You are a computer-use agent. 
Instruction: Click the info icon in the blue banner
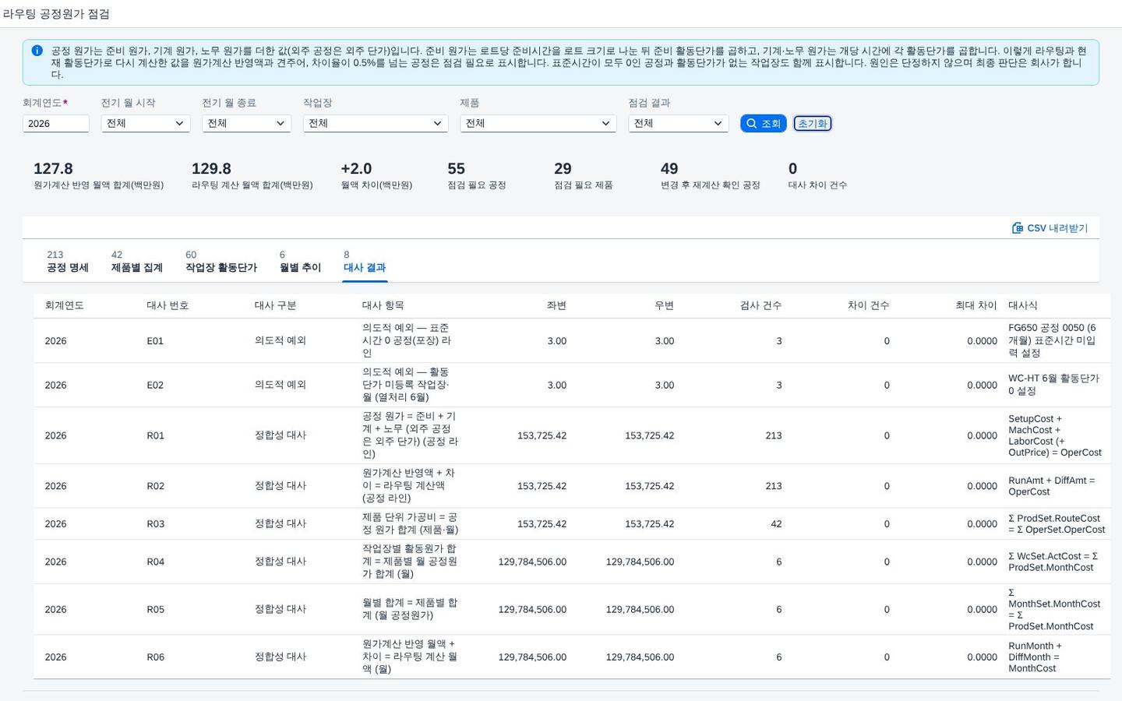click(x=37, y=51)
